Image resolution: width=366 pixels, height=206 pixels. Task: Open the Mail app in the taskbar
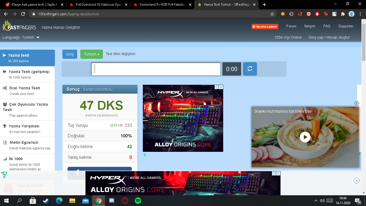[x=85, y=201]
